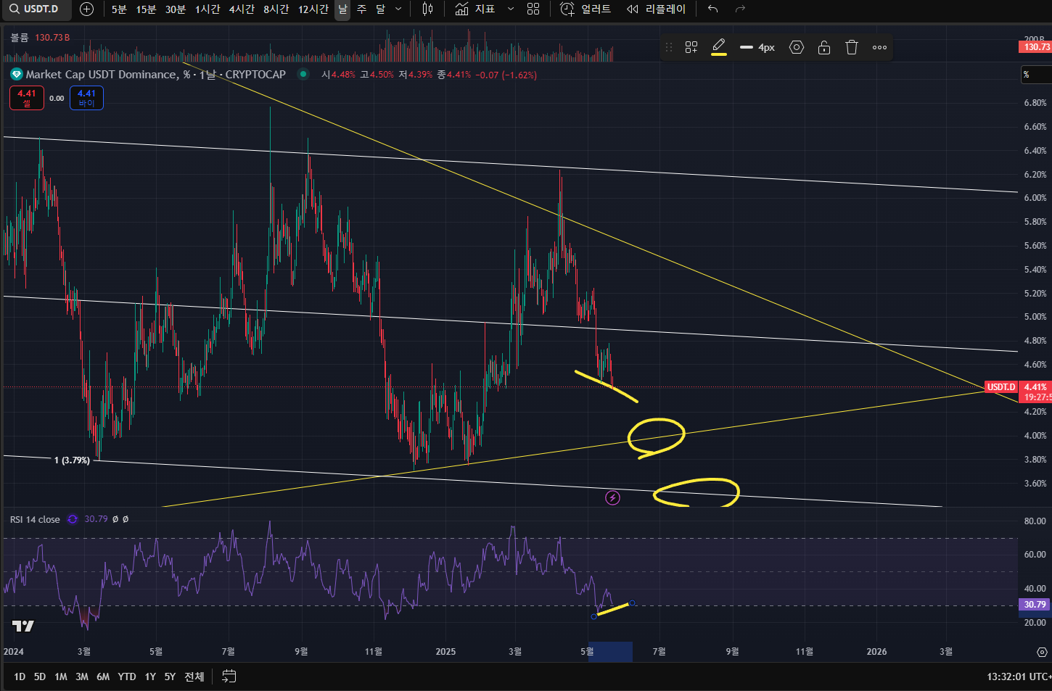Click the USDT.D 4.41% price label
Viewport: 1052px width, 691px height.
click(1017, 387)
